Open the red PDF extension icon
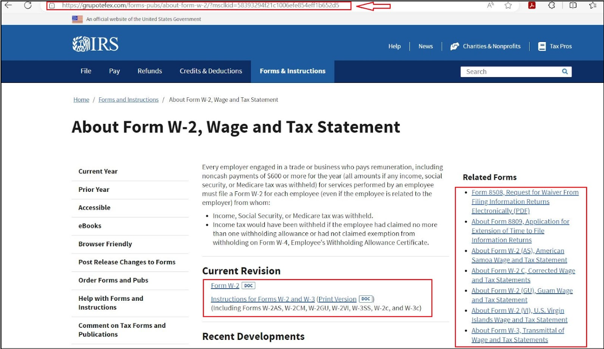Screen dimensions: 604x349 coord(532,5)
